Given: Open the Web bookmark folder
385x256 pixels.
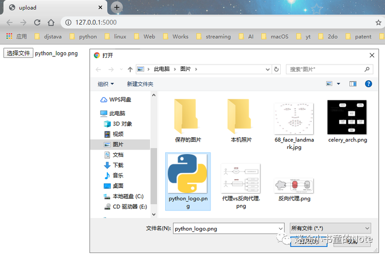Looking at the screenshot, I should point(145,36).
